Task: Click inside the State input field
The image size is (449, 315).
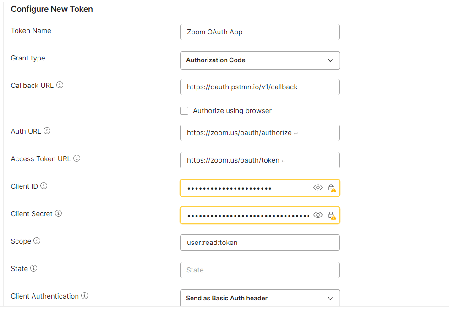Action: [260, 270]
